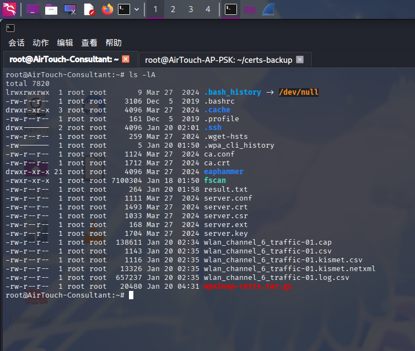Viewport: 415px width, 351px height.
Task: Switch to workspace 3
Action: [191, 9]
